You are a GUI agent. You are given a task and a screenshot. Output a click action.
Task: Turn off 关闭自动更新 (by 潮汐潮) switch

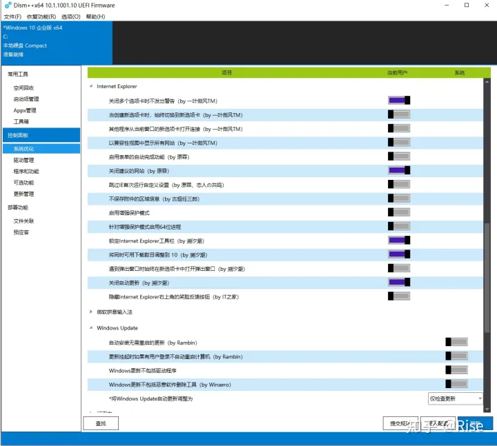399,282
